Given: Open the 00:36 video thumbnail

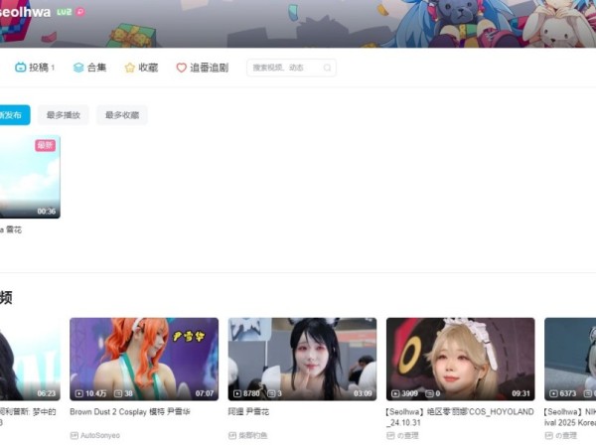Looking at the screenshot, I should [30, 177].
